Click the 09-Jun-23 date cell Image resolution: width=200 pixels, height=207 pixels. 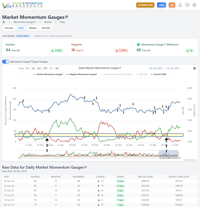9,205
